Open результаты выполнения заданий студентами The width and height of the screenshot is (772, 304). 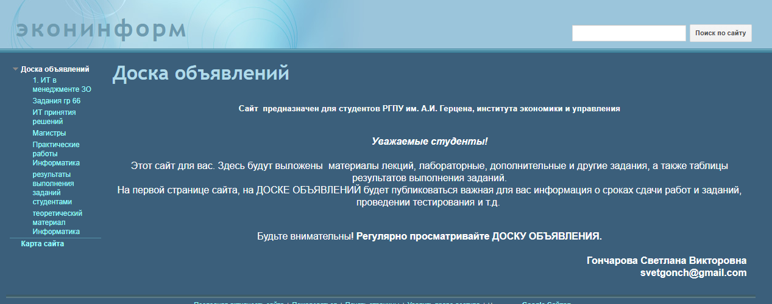[53, 188]
